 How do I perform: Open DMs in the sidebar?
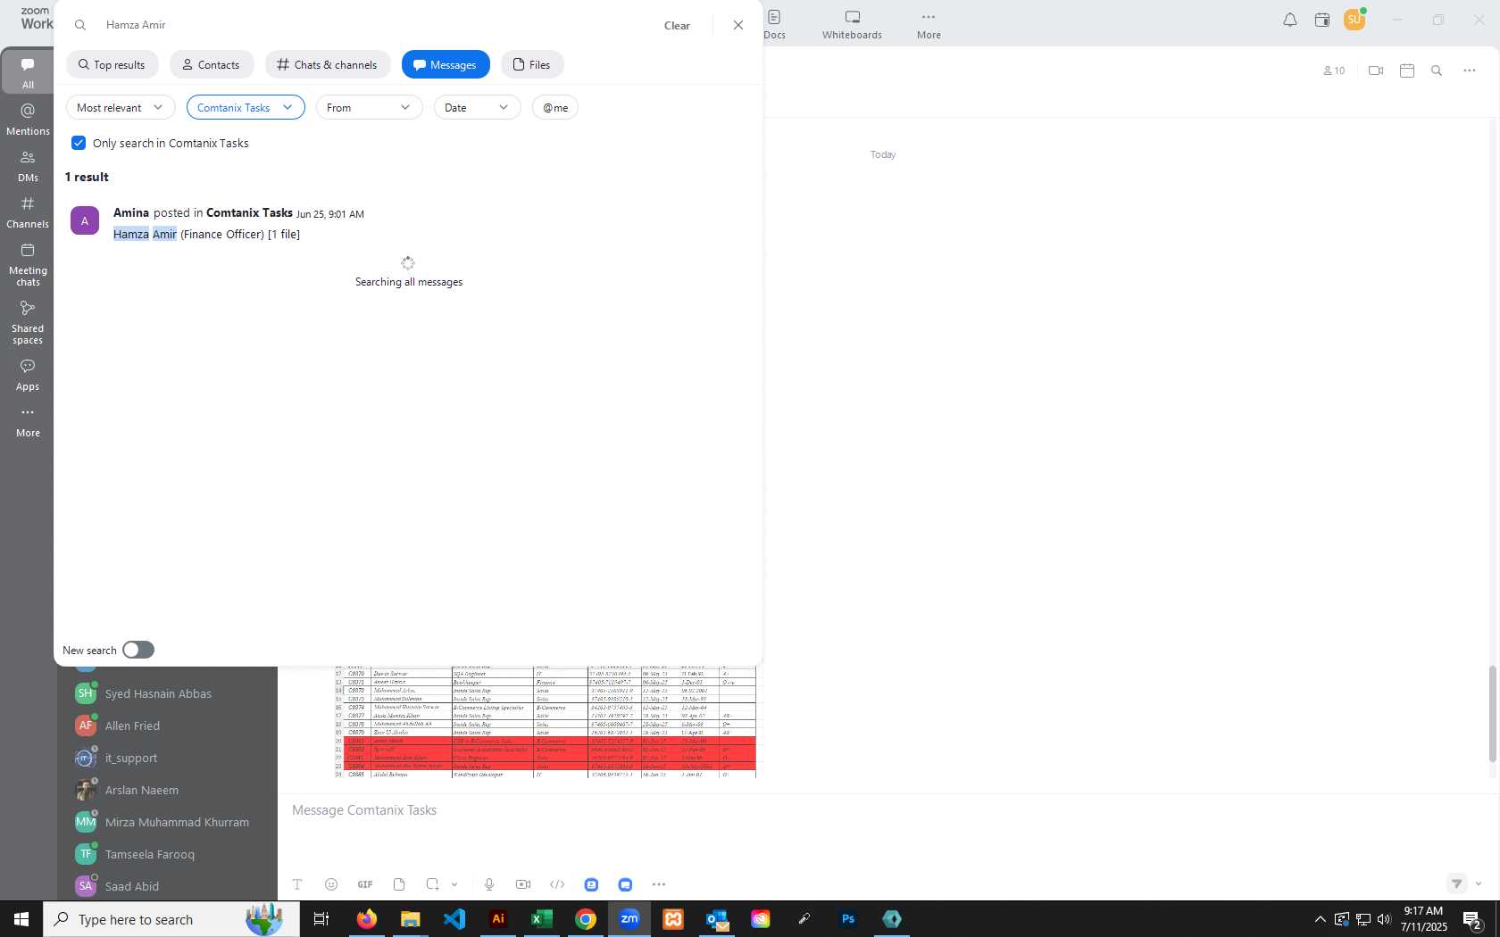pos(28,166)
